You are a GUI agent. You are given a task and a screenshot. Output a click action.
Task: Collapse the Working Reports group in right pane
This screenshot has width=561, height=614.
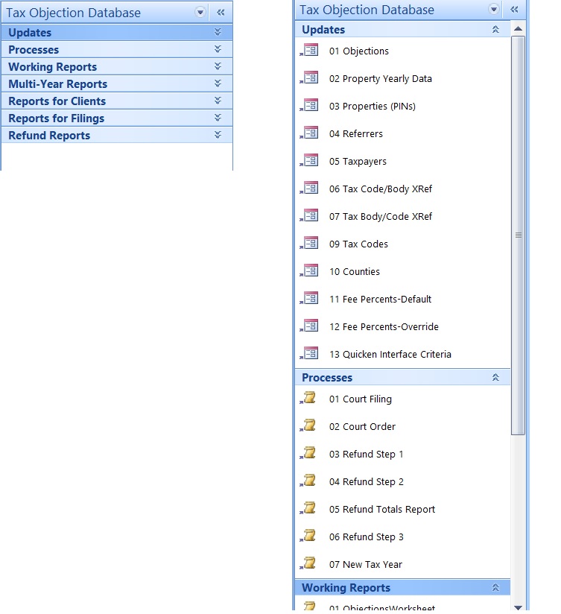(x=495, y=587)
